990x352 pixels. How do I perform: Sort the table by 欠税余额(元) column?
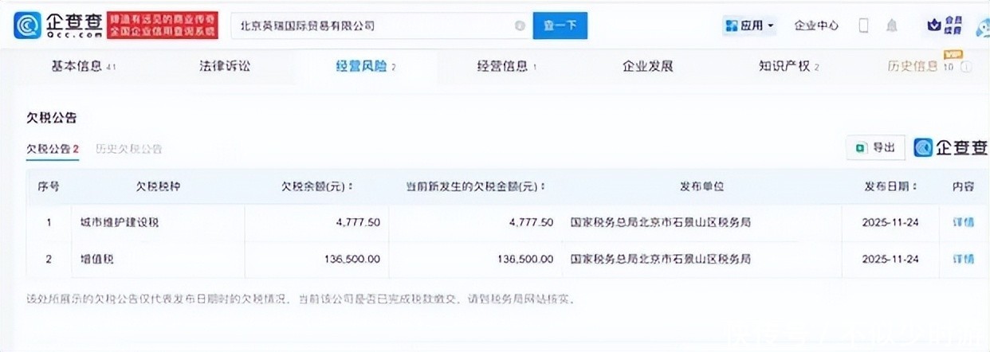pos(317,186)
